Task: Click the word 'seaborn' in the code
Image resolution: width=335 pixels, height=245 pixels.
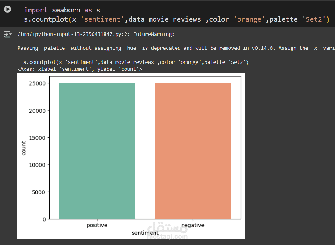Action: click(66, 10)
